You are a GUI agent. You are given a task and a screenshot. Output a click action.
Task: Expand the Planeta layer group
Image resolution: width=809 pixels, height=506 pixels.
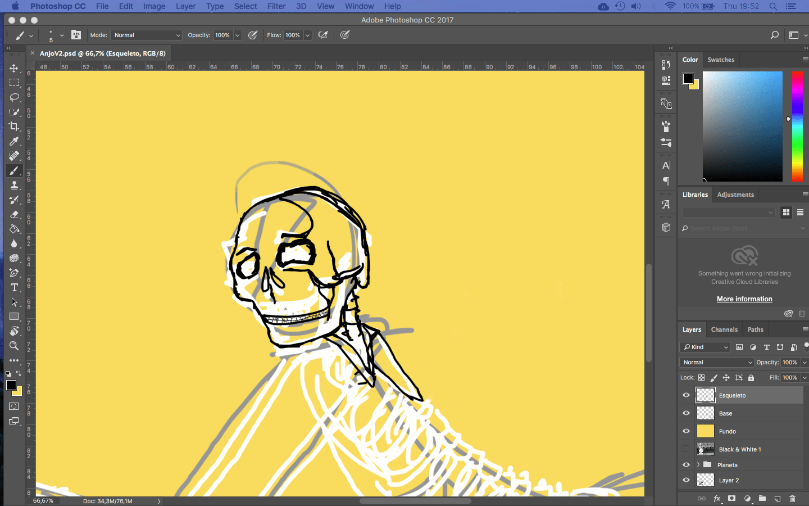pos(698,465)
